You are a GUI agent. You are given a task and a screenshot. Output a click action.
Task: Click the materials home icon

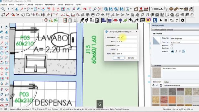pyautogui.click(x=161, y=85)
